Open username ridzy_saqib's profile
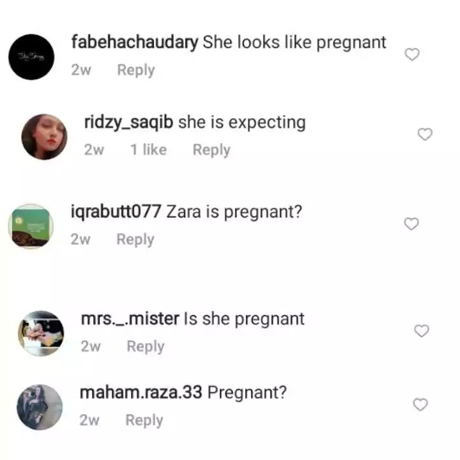Viewport: 460px width, 460px height. (x=128, y=123)
